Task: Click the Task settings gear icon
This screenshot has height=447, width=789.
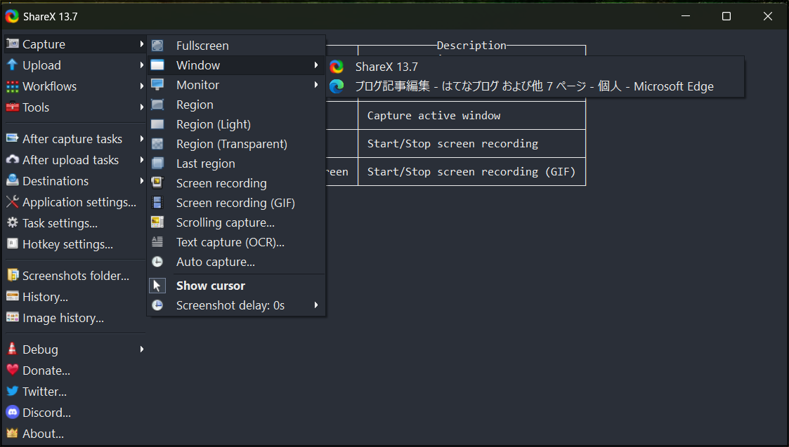Action: pyautogui.click(x=13, y=222)
